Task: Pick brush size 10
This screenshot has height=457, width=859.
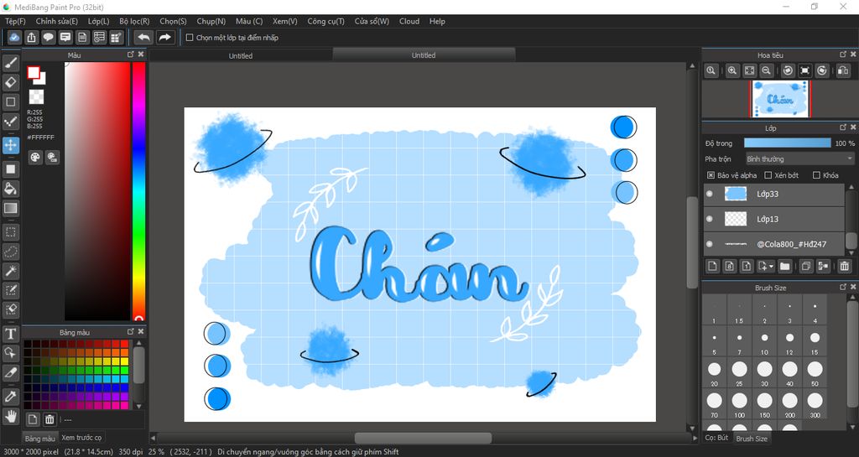Action: (764, 341)
